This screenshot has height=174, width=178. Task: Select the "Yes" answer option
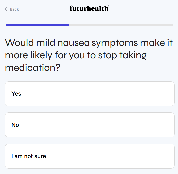coord(89,94)
